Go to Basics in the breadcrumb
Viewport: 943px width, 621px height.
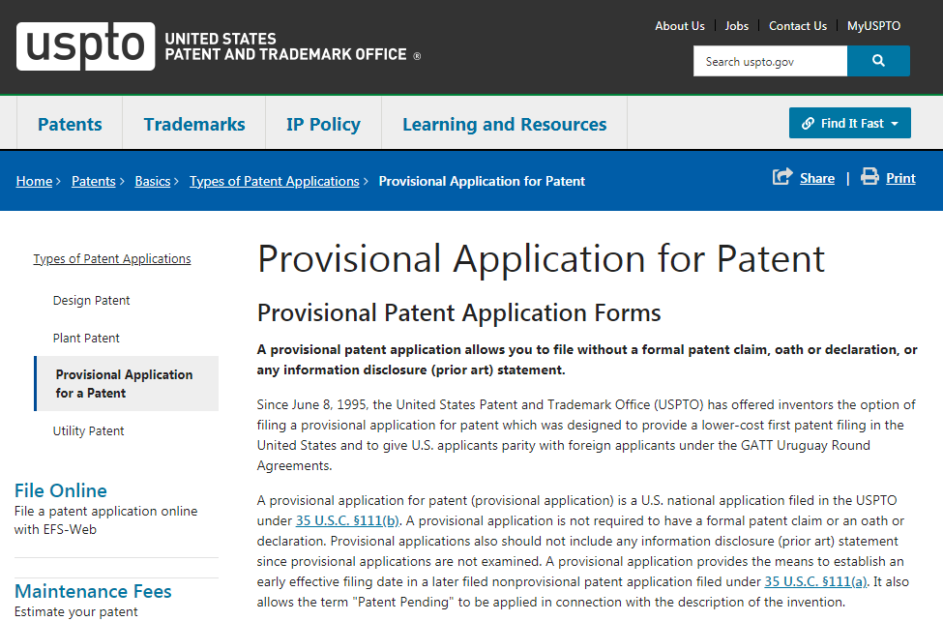coord(153,181)
